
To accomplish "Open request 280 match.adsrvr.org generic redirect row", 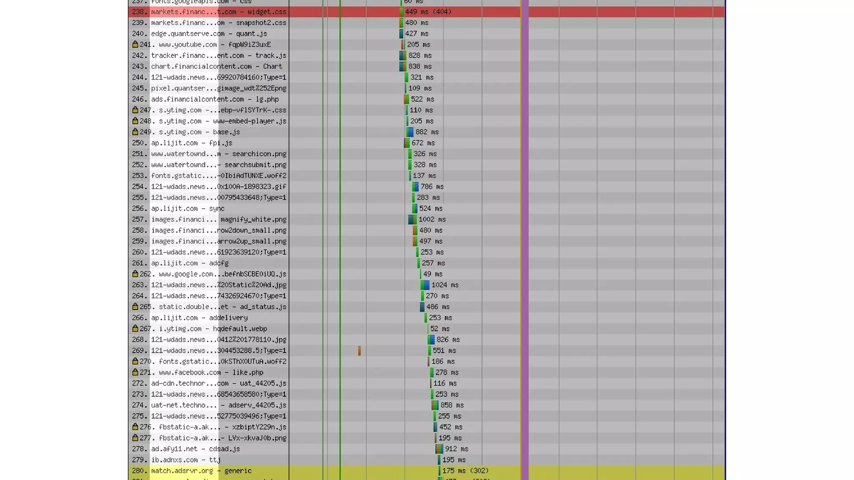I will tap(201, 470).
